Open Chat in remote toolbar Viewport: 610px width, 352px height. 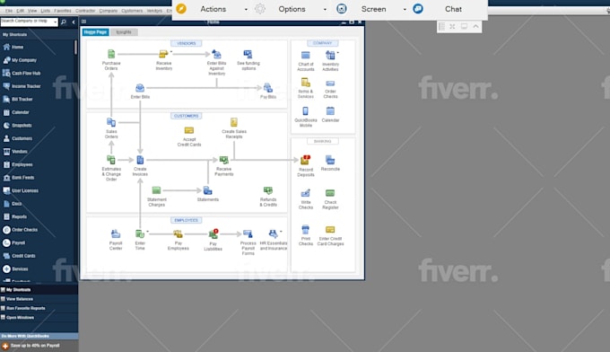click(x=453, y=9)
